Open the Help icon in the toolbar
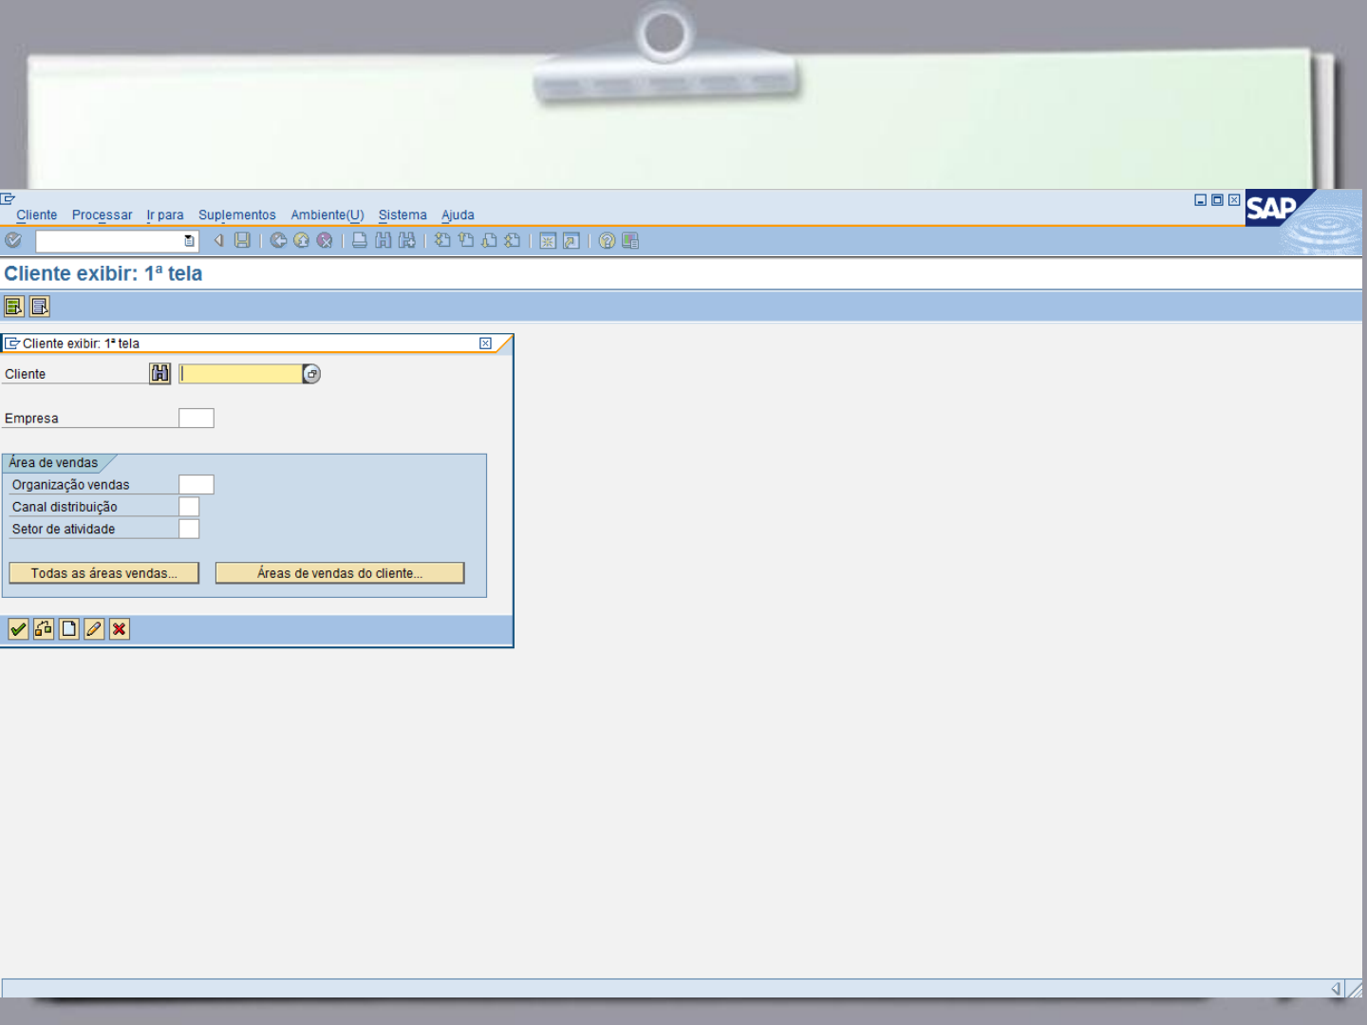This screenshot has height=1025, width=1367. click(x=605, y=240)
